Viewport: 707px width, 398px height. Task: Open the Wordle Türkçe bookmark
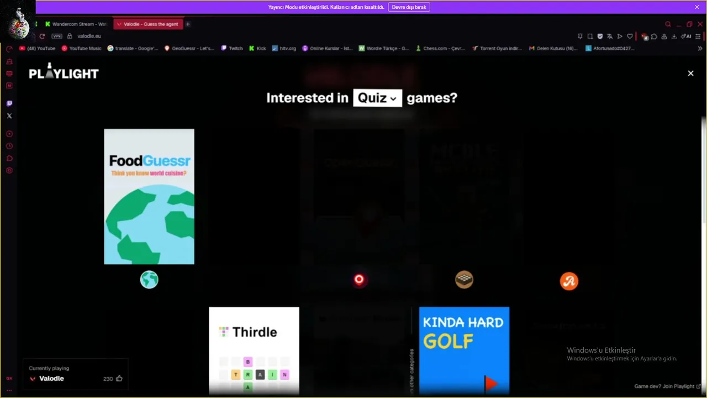(384, 49)
